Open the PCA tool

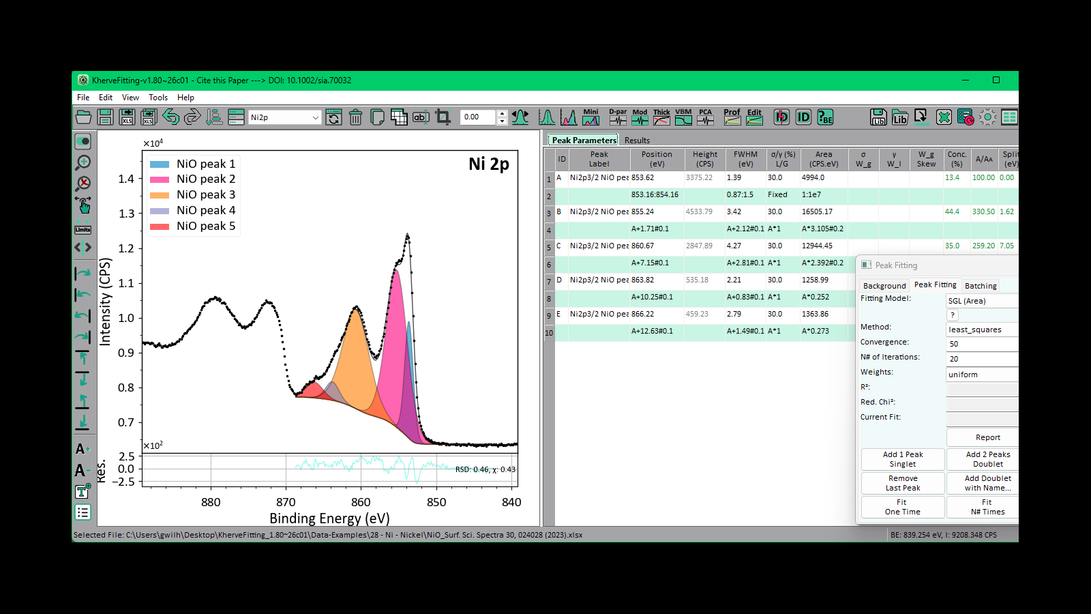(x=706, y=117)
